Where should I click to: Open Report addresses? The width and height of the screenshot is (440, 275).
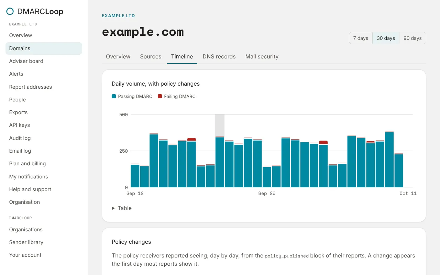[44, 87]
